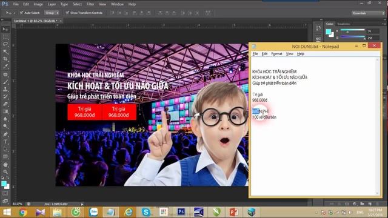Adjust the R color slider
Screen dimensions: 388x218
pos(353,31)
